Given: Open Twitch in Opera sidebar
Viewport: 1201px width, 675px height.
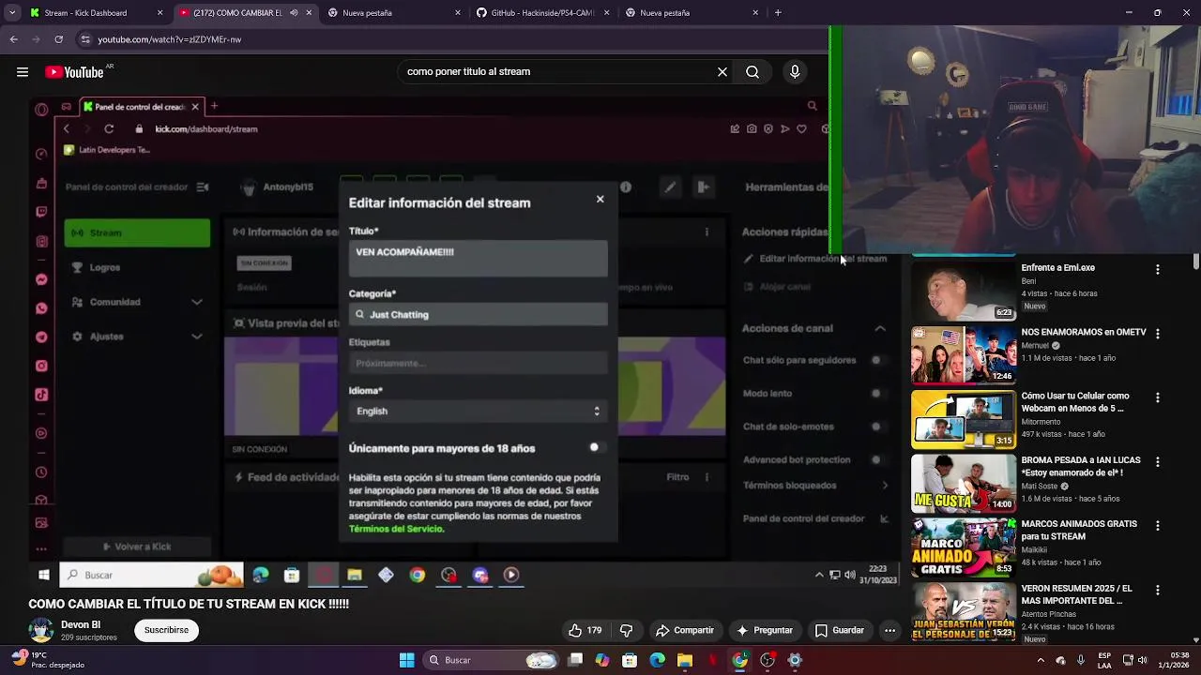Looking at the screenshot, I should click(41, 212).
